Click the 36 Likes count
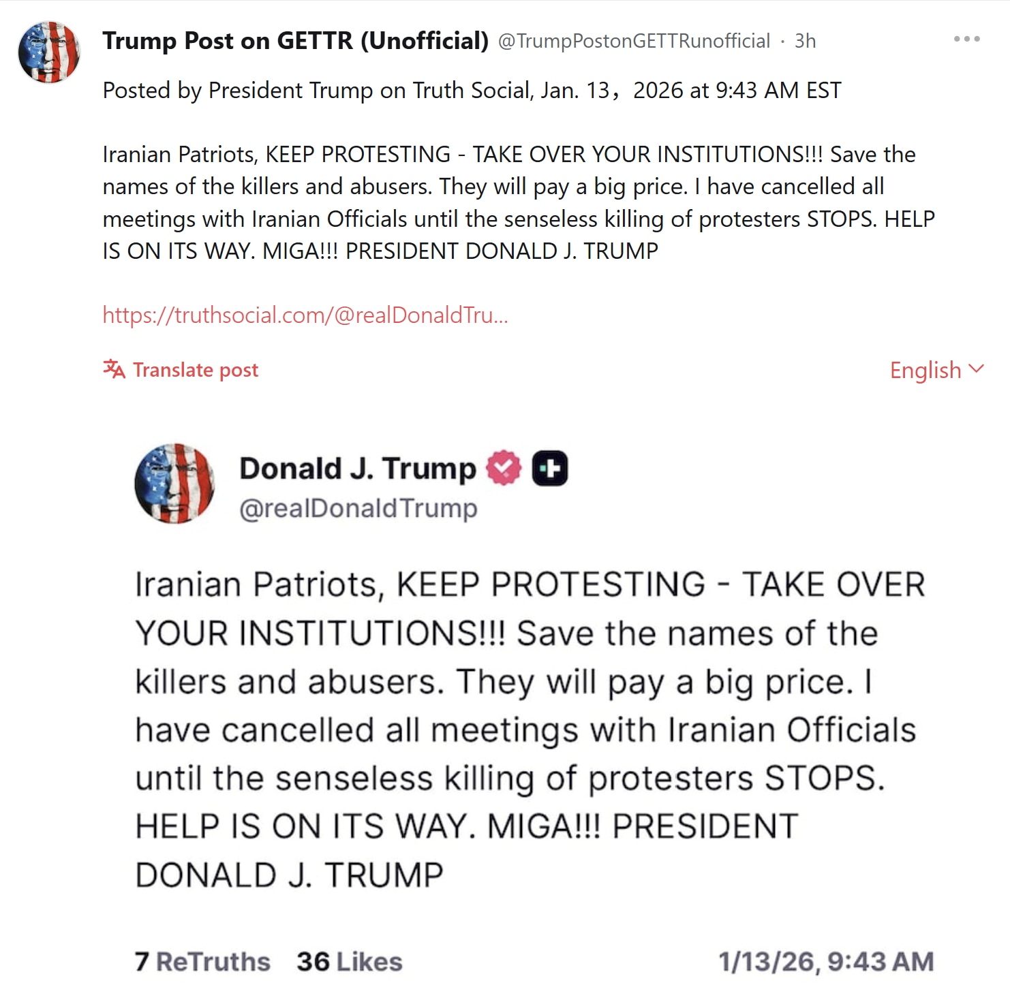This screenshot has width=1010, height=1002. click(350, 961)
